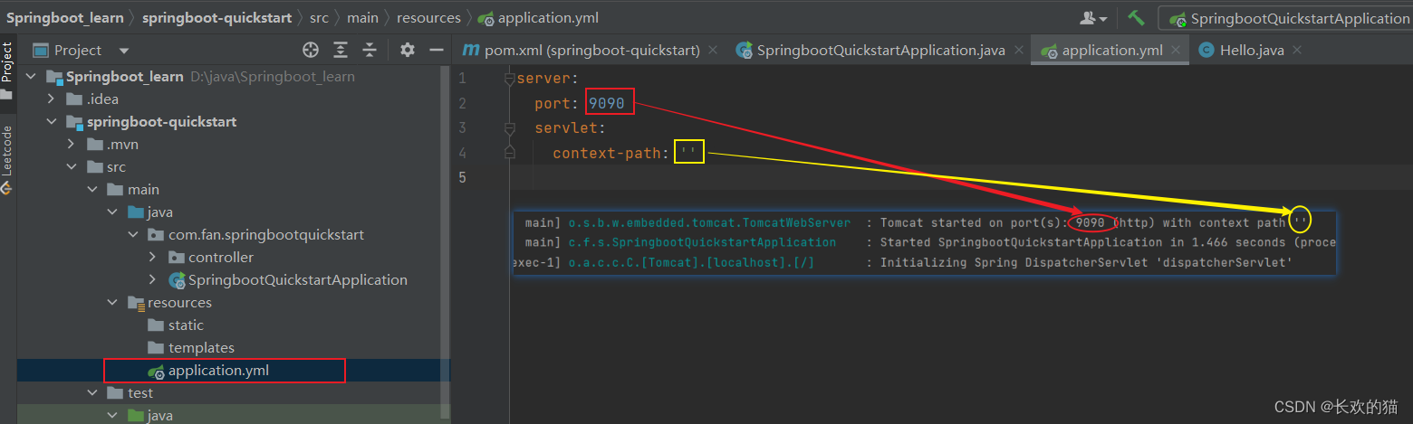Select the static folder
Screen dimensions: 1413x424
[186, 325]
